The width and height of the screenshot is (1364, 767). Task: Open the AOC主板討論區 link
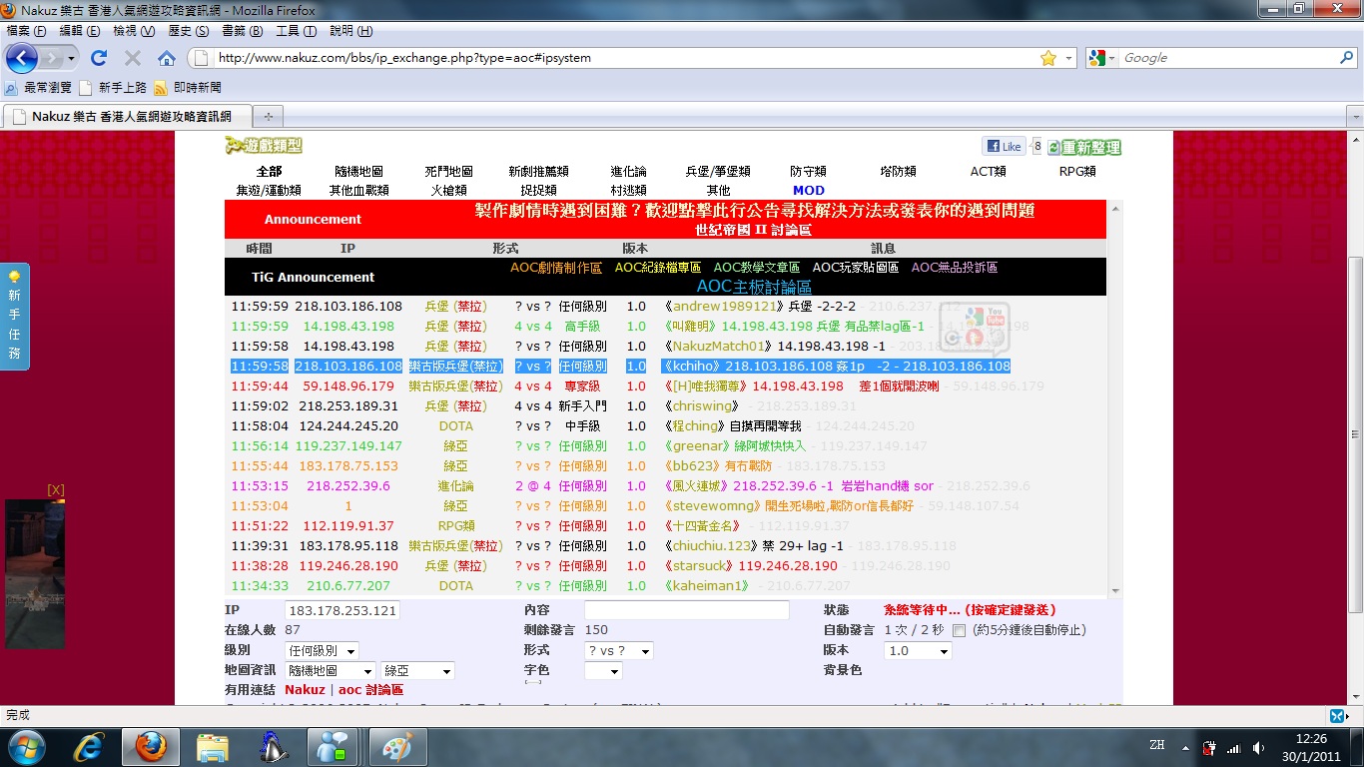[753, 287]
